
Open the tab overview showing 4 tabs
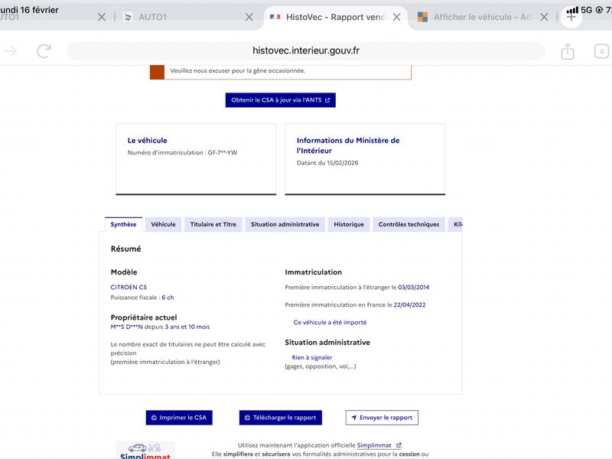tap(601, 51)
